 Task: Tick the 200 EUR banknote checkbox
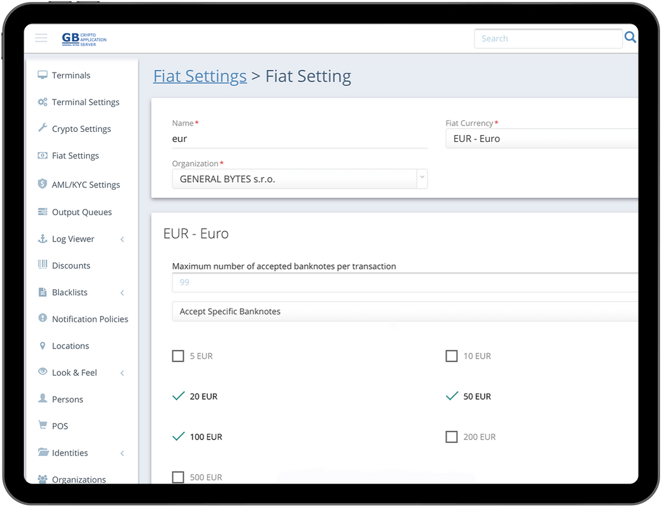[x=452, y=437]
